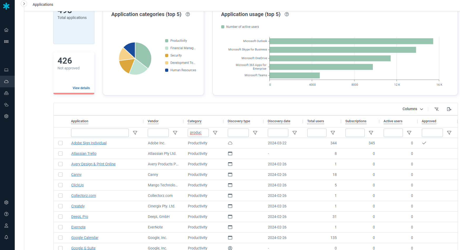Image resolution: width=460 pixels, height=250 pixels.
Task: Click the clear filters icon beside Columns
Action: [x=437, y=109]
